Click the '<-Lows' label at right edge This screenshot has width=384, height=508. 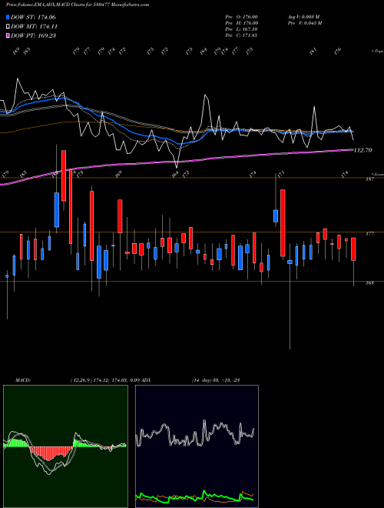[x=377, y=174]
